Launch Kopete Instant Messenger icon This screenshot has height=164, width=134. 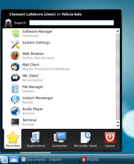point(15,100)
